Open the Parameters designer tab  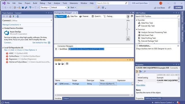click(84, 16)
